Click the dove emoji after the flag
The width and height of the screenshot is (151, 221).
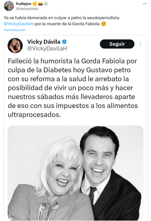coord(46,4)
